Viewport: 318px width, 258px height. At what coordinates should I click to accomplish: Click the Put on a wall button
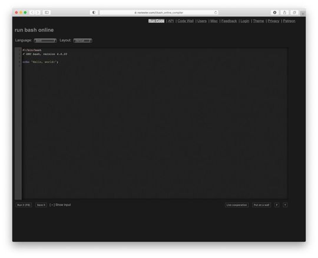(261, 205)
